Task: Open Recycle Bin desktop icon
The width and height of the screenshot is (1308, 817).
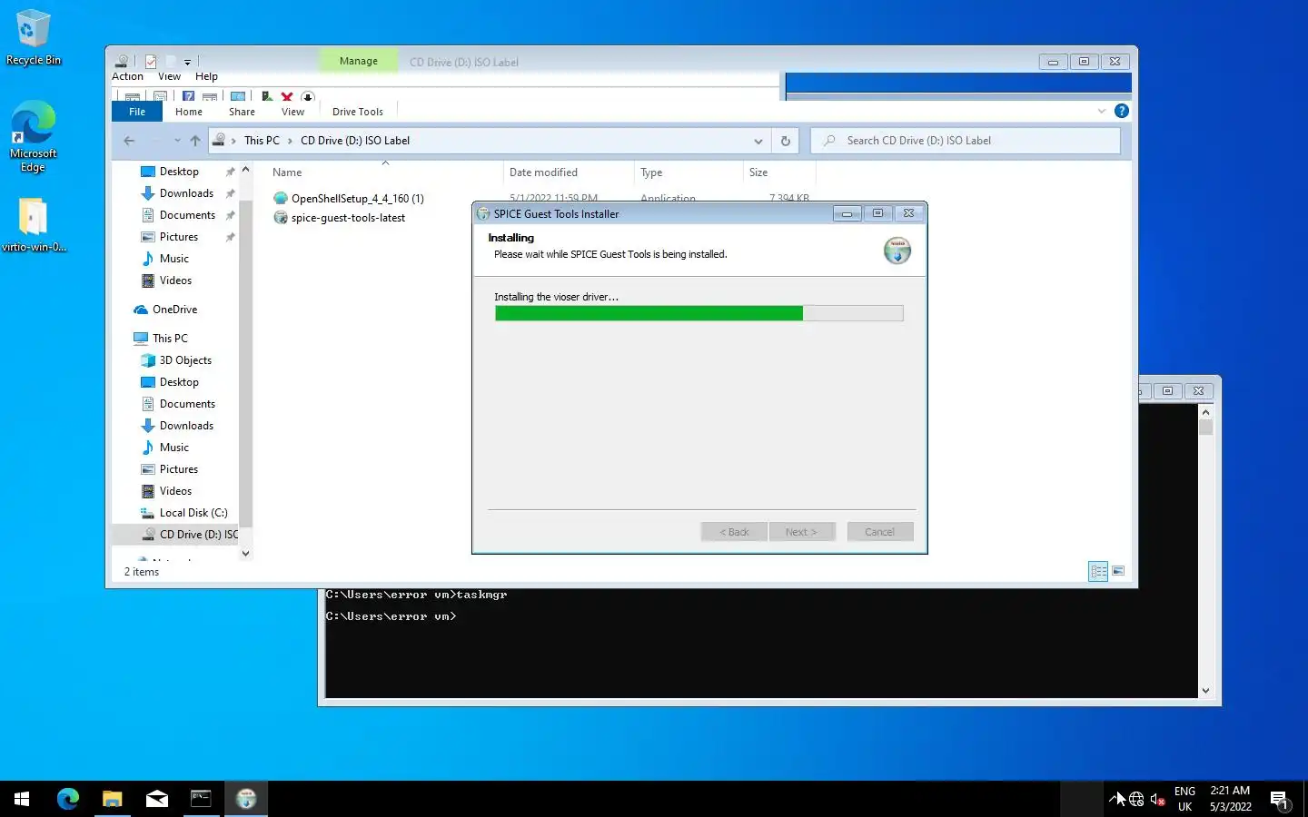Action: 34,37
